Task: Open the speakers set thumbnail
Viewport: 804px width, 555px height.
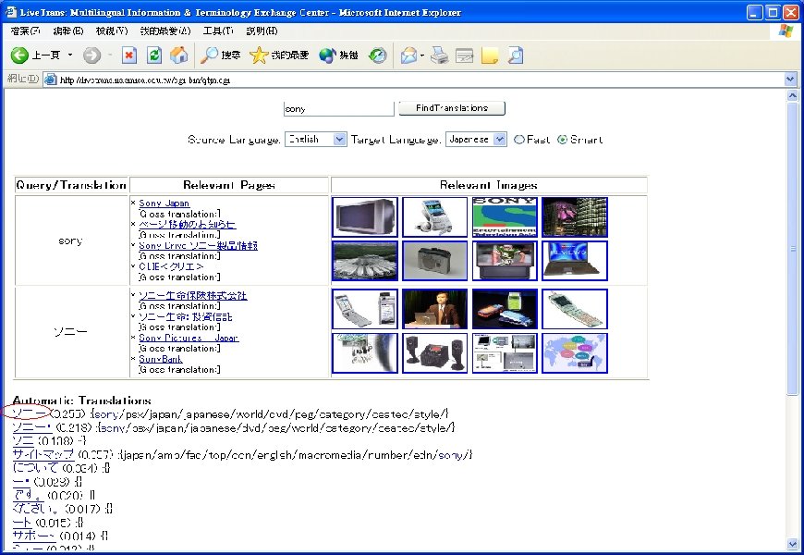Action: tap(435, 352)
